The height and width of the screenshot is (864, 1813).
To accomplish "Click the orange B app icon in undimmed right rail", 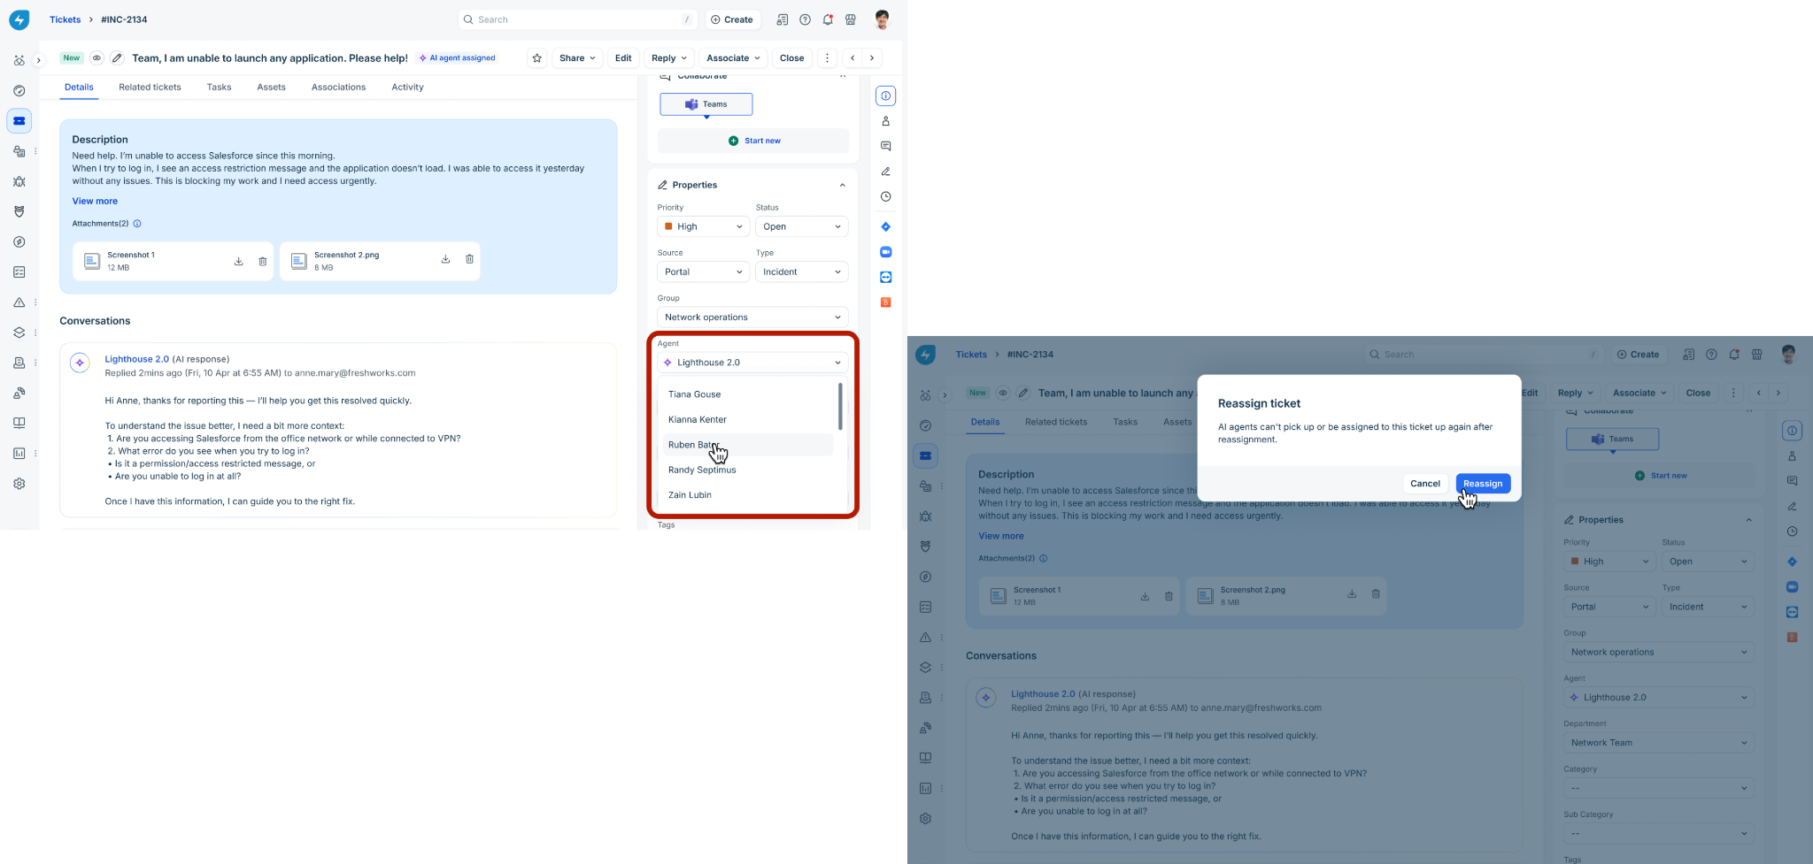I will tap(885, 302).
